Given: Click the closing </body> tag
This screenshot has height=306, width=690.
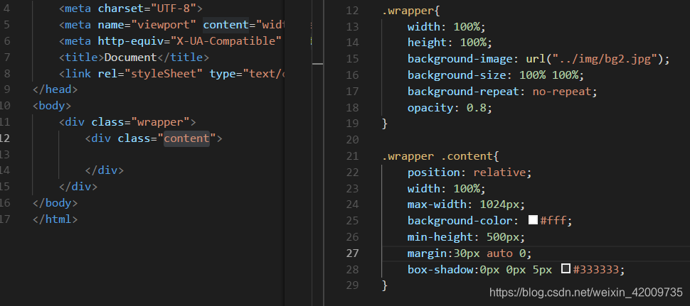Looking at the screenshot, I should pos(55,203).
